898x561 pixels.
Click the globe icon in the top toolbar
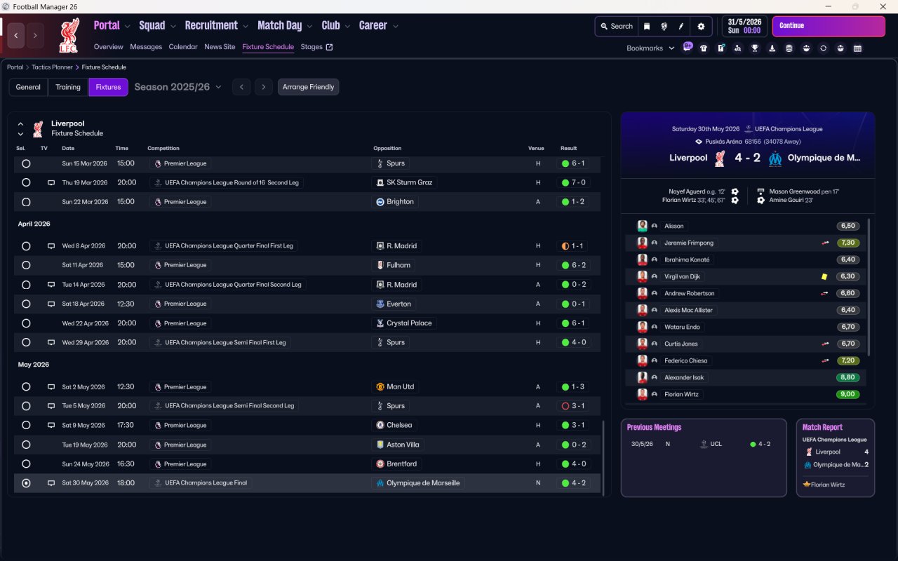click(x=664, y=26)
